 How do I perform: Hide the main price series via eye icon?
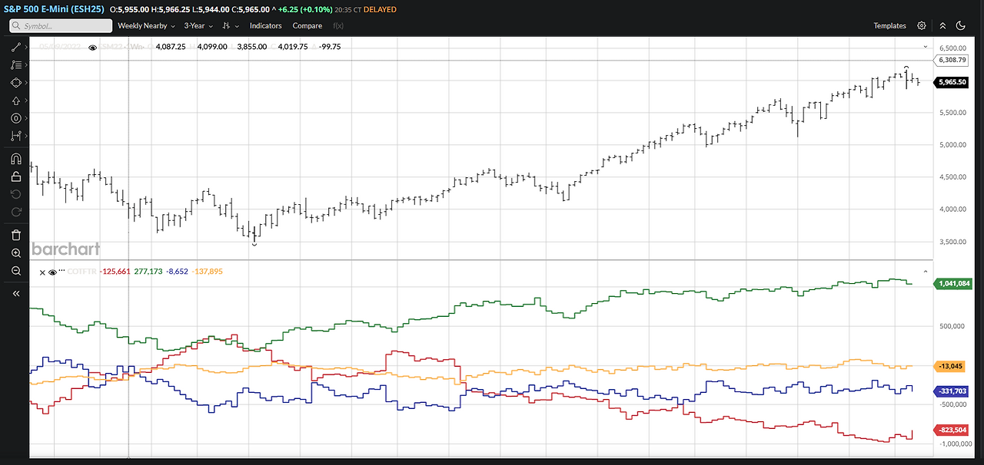pos(93,48)
